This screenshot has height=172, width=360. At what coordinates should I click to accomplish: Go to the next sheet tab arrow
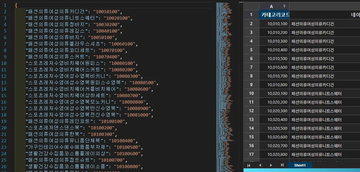pyautogui.click(x=271, y=165)
